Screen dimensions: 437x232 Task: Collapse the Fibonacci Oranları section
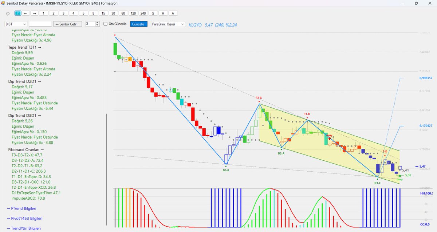(x=26, y=149)
